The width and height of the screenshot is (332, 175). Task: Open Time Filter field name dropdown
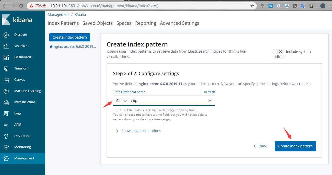click(x=164, y=101)
